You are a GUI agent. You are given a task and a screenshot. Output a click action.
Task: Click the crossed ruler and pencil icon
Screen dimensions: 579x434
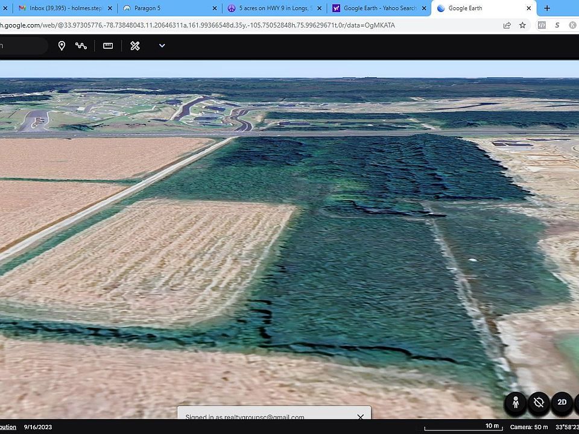(135, 46)
